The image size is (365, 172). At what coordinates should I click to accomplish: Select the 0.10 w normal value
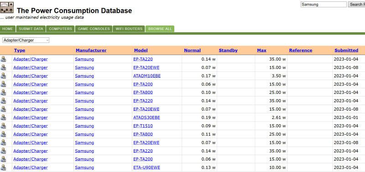click(209, 92)
